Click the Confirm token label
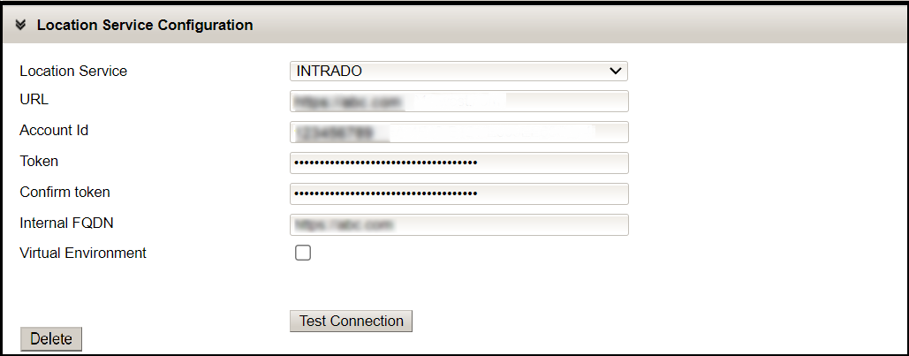909x356 pixels. pyautogui.click(x=64, y=193)
